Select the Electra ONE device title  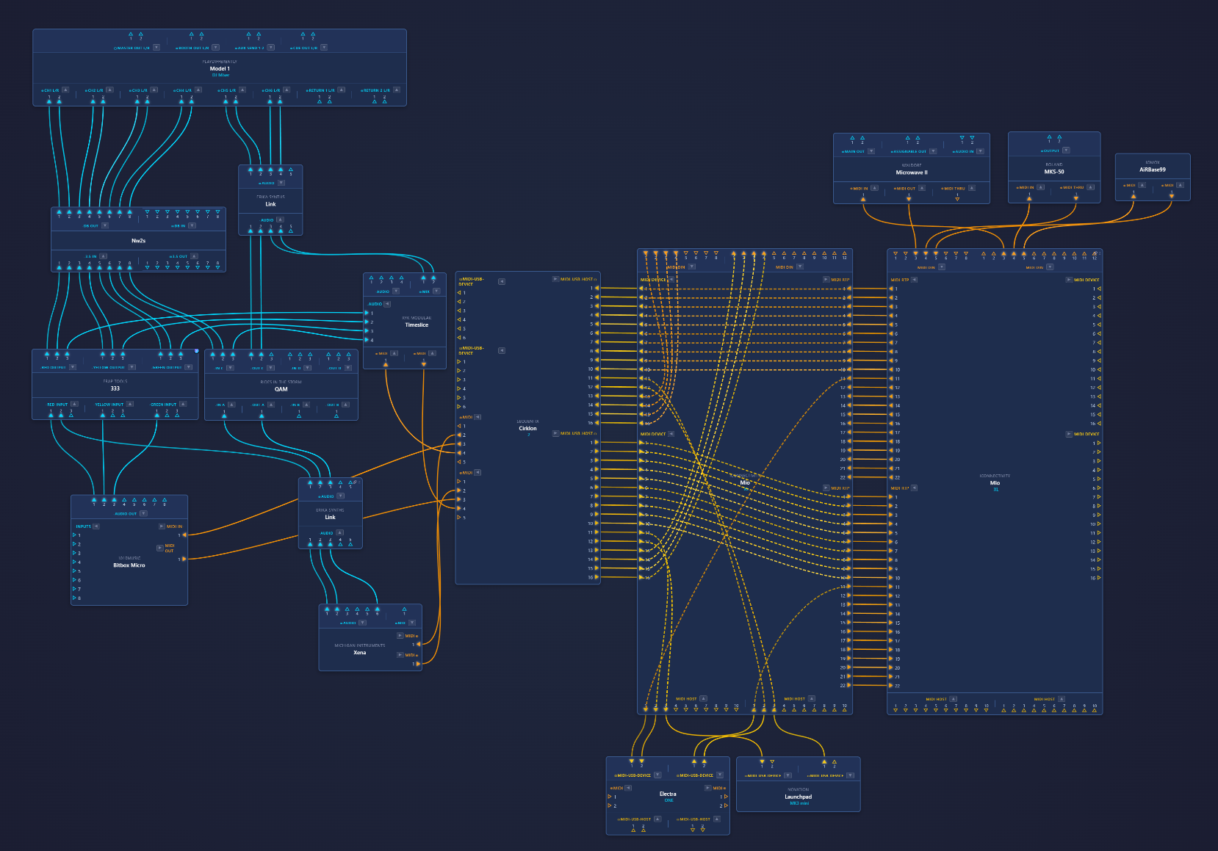[668, 794]
